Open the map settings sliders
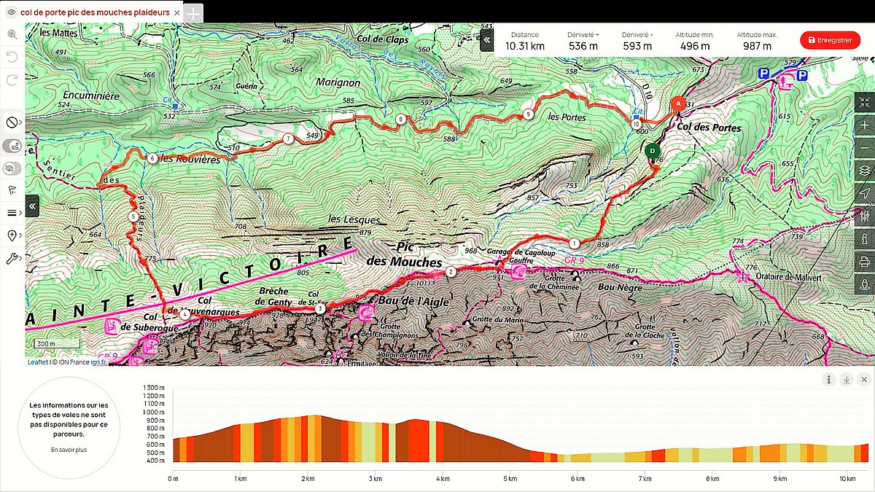875x492 pixels. coord(865,216)
